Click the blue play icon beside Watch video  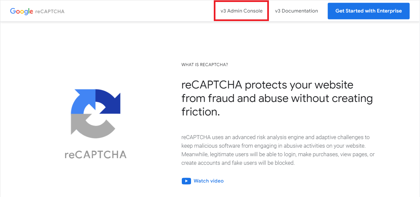point(186,181)
